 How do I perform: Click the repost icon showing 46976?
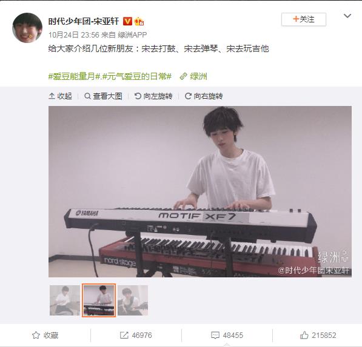(x=136, y=335)
